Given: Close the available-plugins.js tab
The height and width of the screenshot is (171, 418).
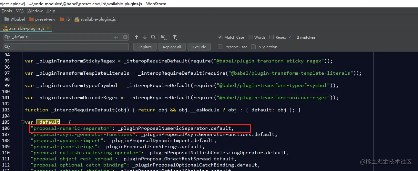Looking at the screenshot, I should [48, 28].
